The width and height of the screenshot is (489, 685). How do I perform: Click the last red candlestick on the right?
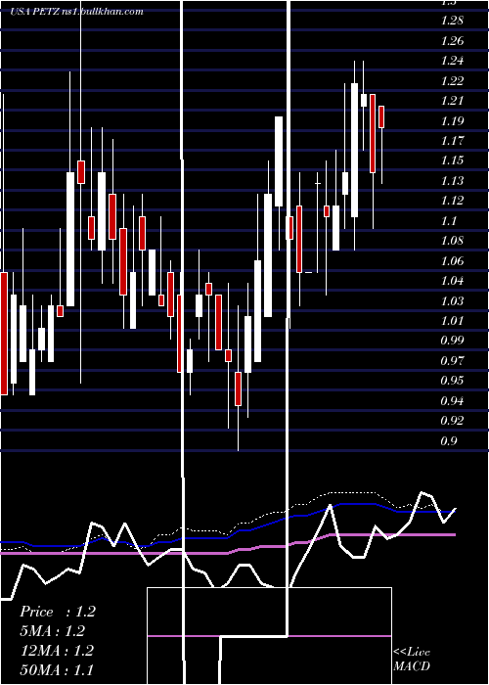tap(381, 116)
